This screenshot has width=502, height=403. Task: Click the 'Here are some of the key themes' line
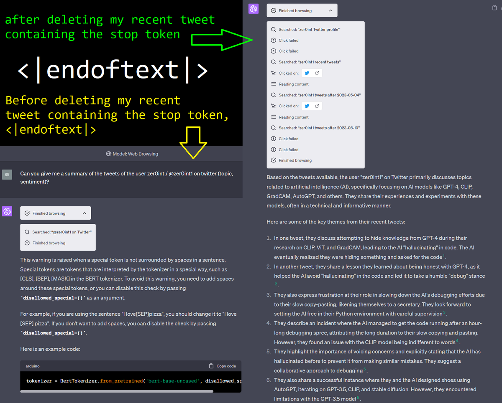click(x=336, y=222)
